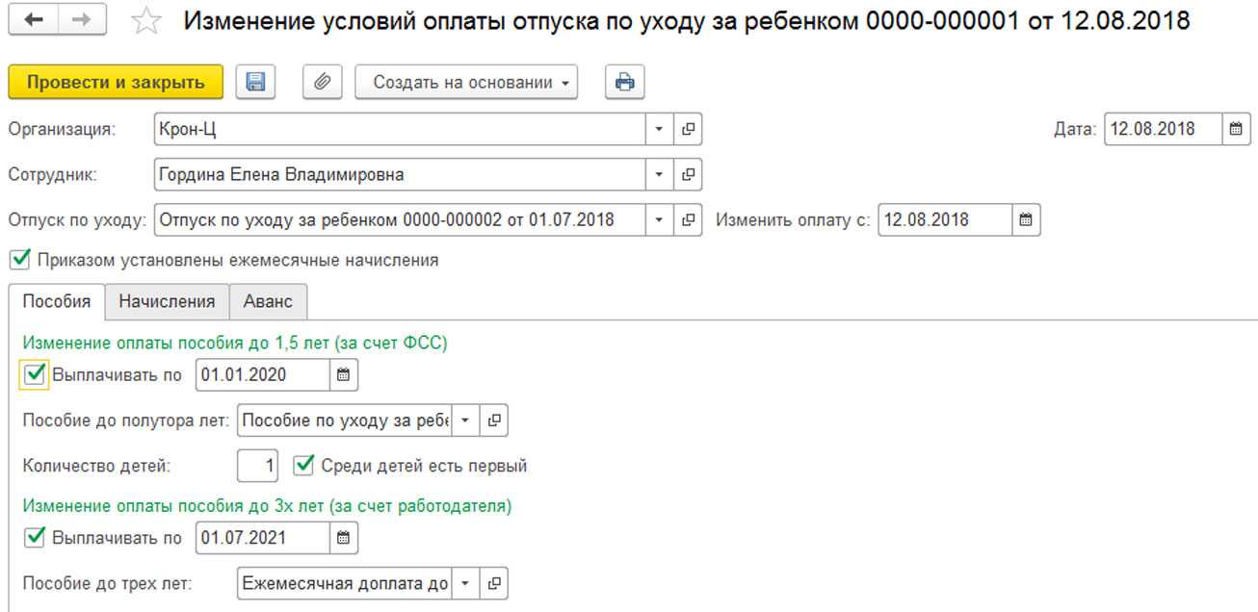Toggle Выплачивать по checkbox for 1,5 лет benefit
1258x612 pixels.
35,375
